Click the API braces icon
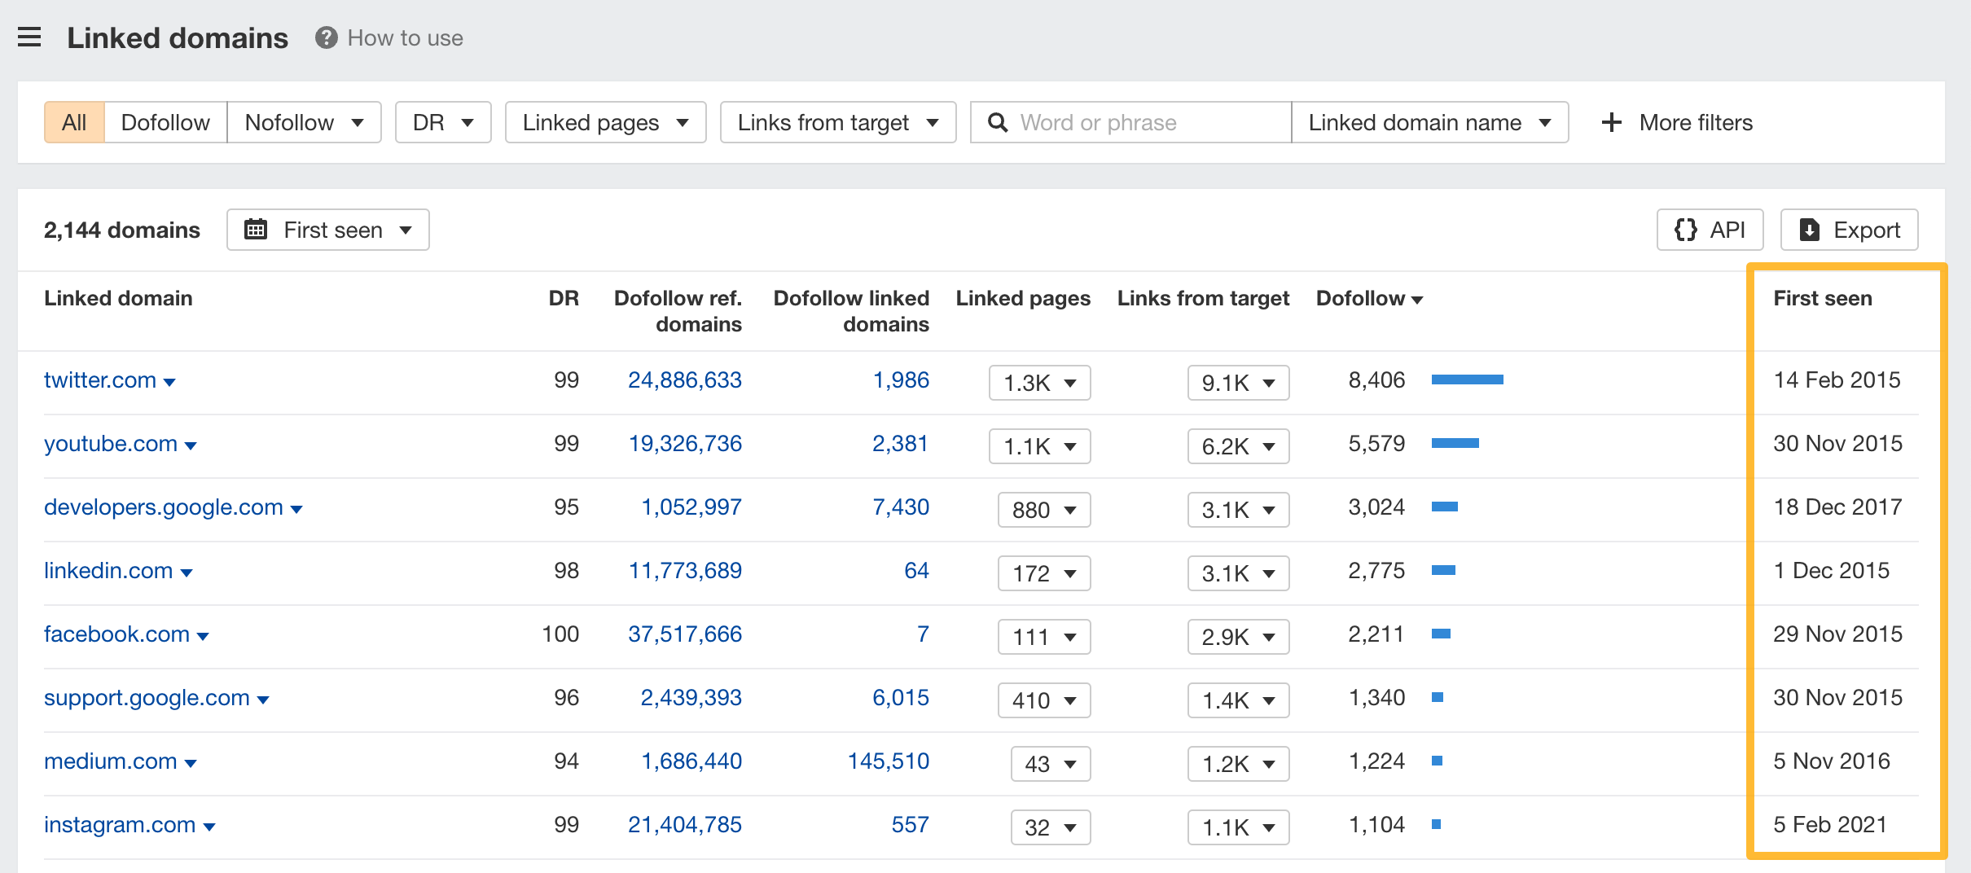 click(x=1685, y=230)
